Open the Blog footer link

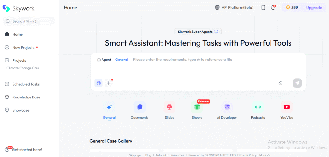click(148, 155)
